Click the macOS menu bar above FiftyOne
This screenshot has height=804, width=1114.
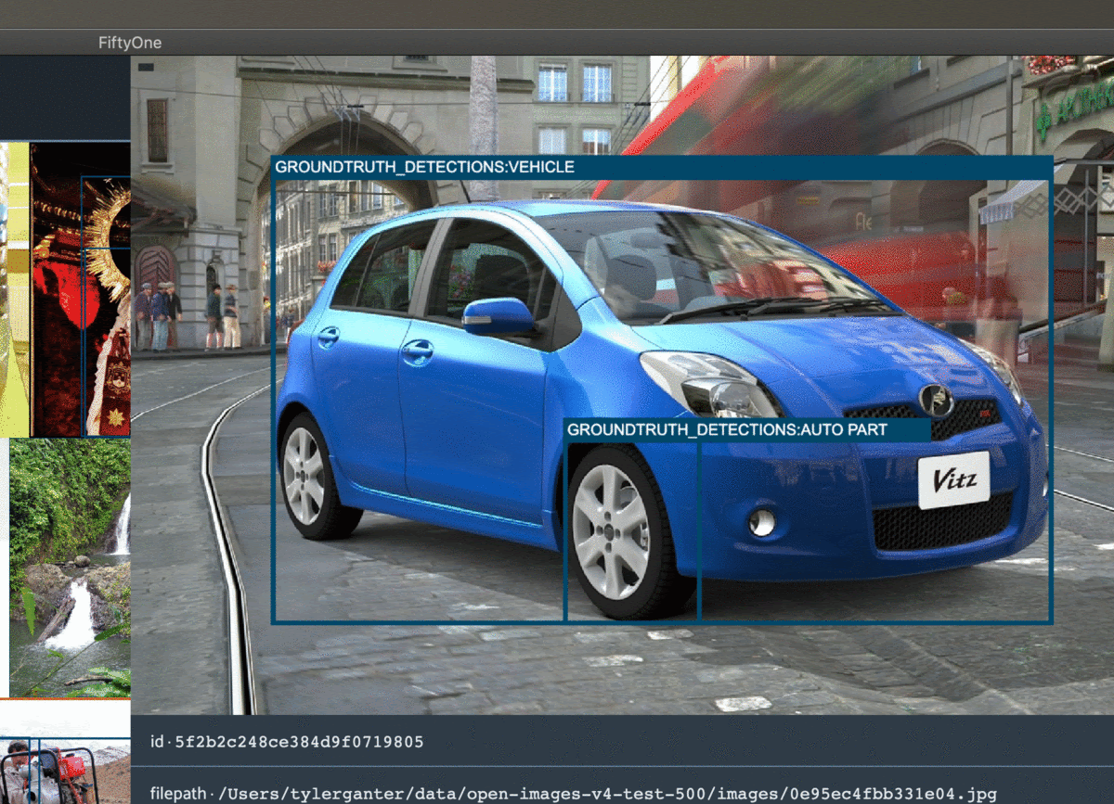click(x=557, y=9)
